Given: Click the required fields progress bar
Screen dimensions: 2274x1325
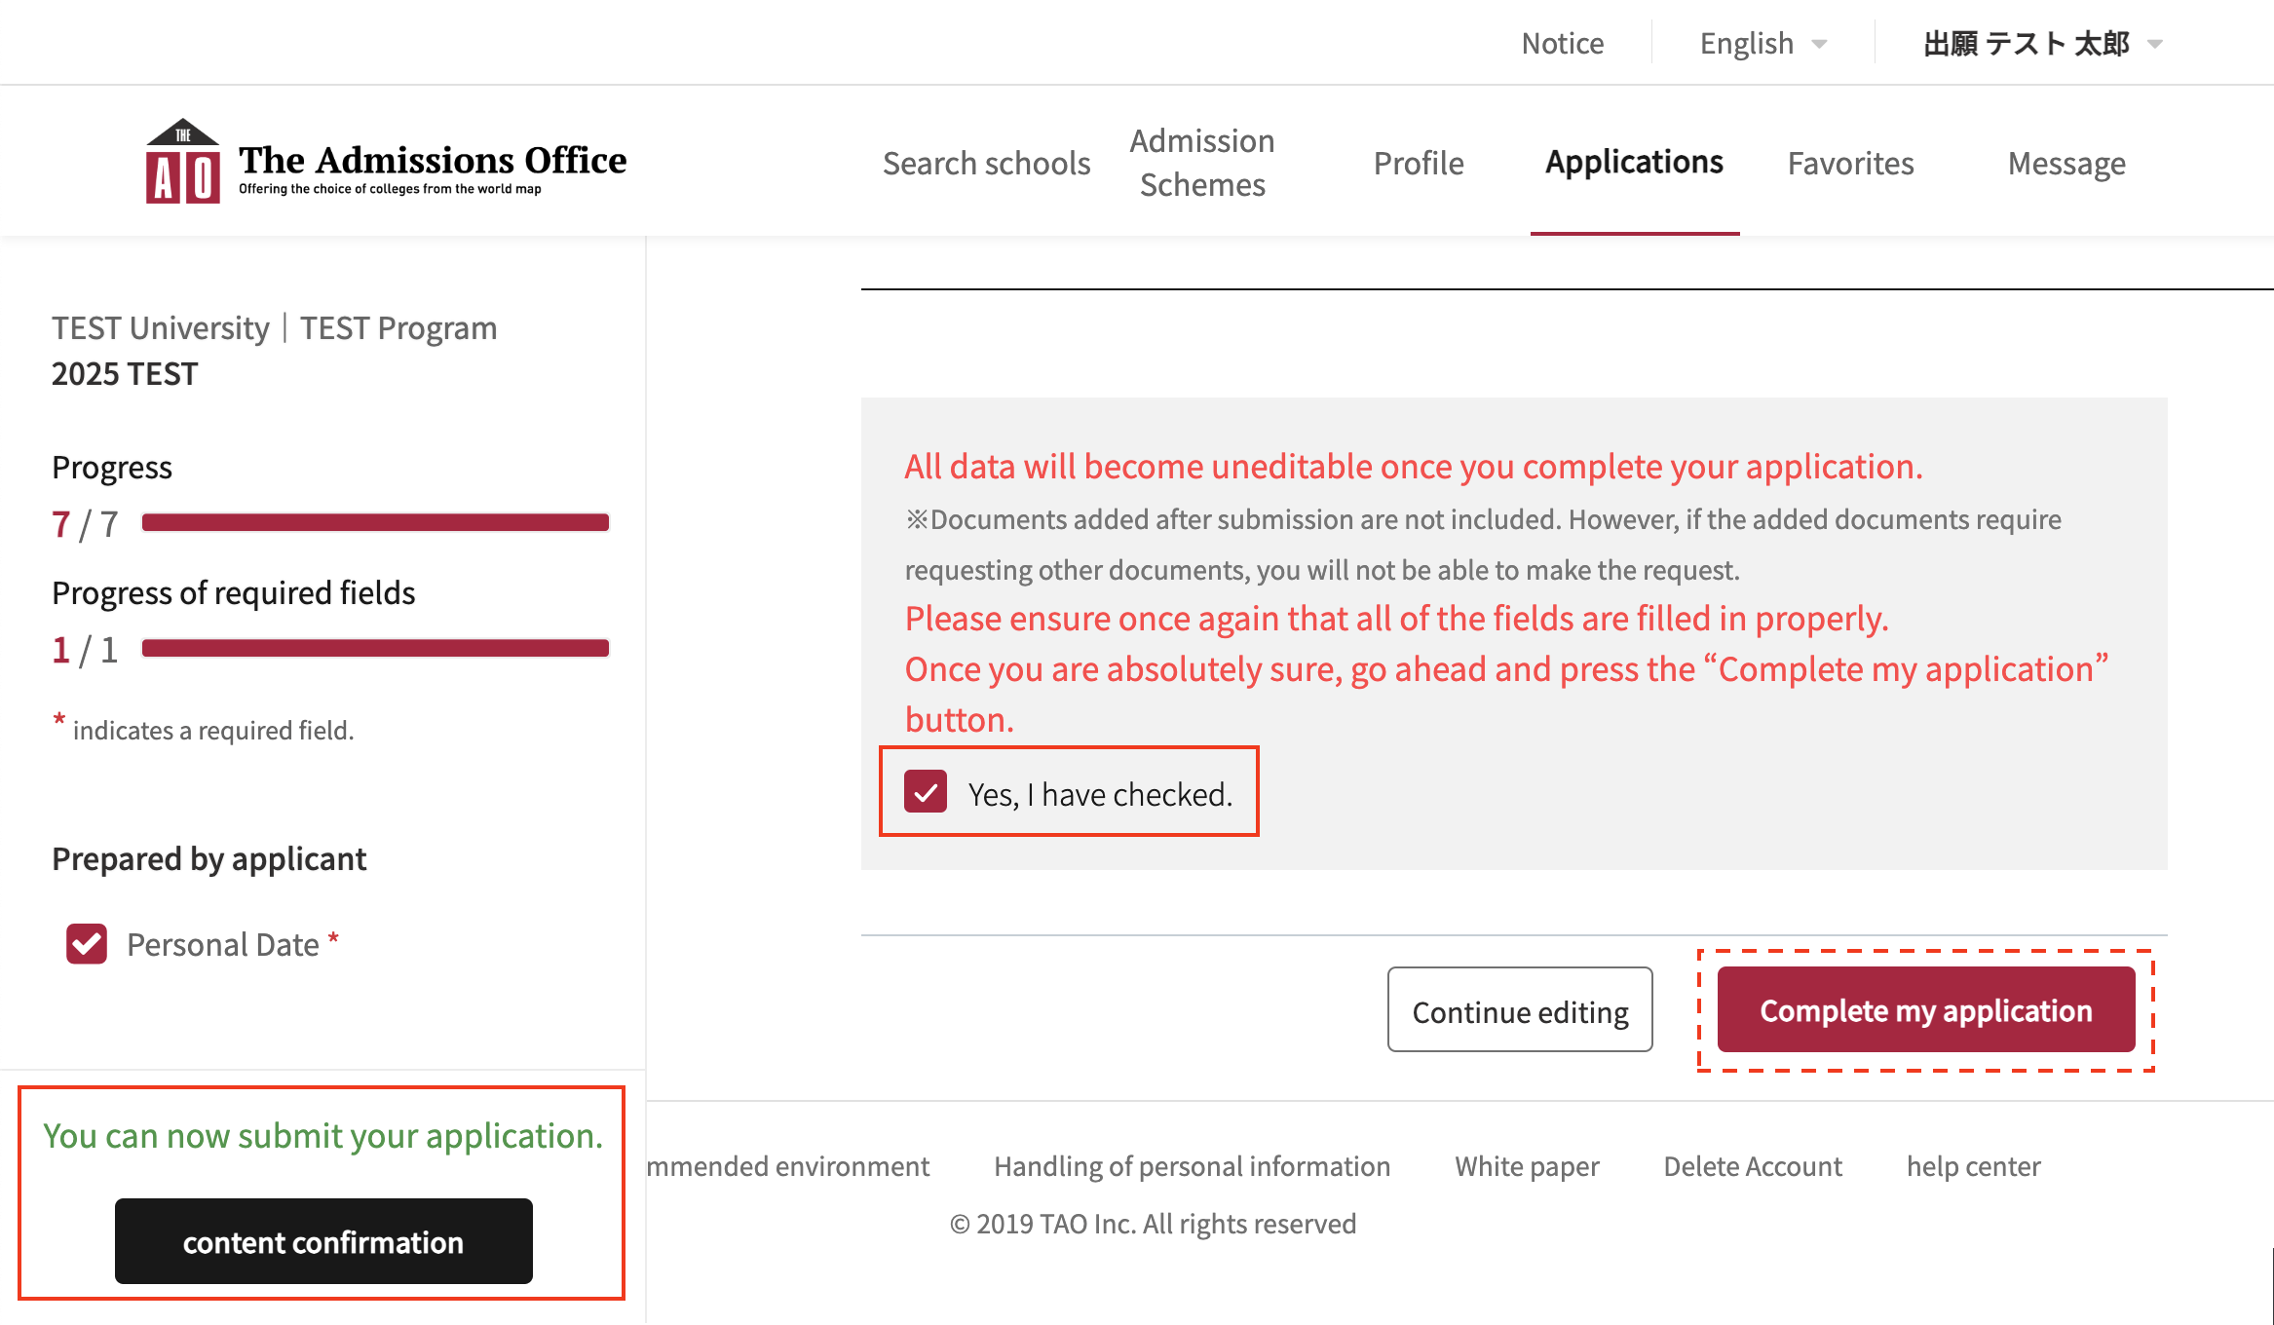Looking at the screenshot, I should 375,649.
